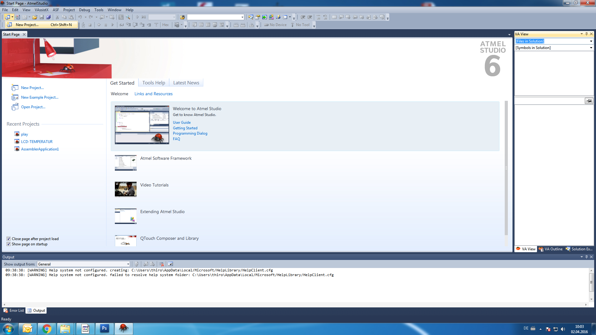Expand the New Project button dropdown arrow
The height and width of the screenshot is (335, 596).
[12, 17]
